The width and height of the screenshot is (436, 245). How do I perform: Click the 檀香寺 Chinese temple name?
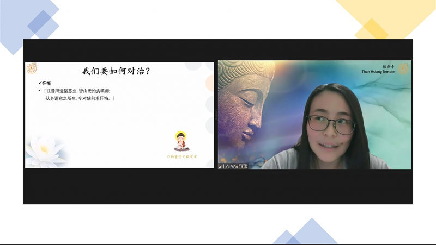388,66
